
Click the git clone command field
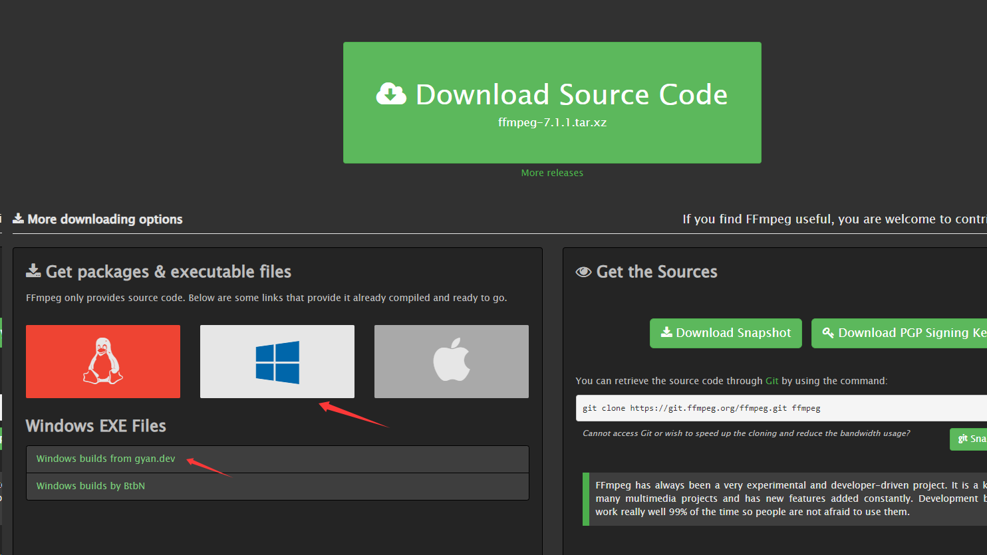click(x=781, y=408)
